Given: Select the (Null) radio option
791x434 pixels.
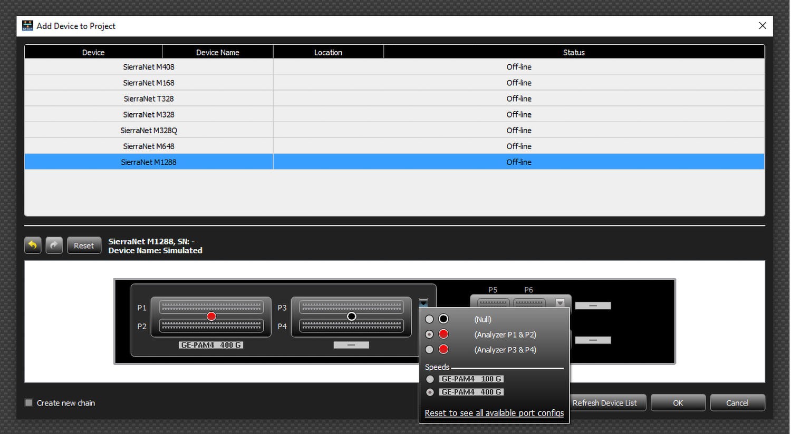Looking at the screenshot, I should pyautogui.click(x=429, y=319).
